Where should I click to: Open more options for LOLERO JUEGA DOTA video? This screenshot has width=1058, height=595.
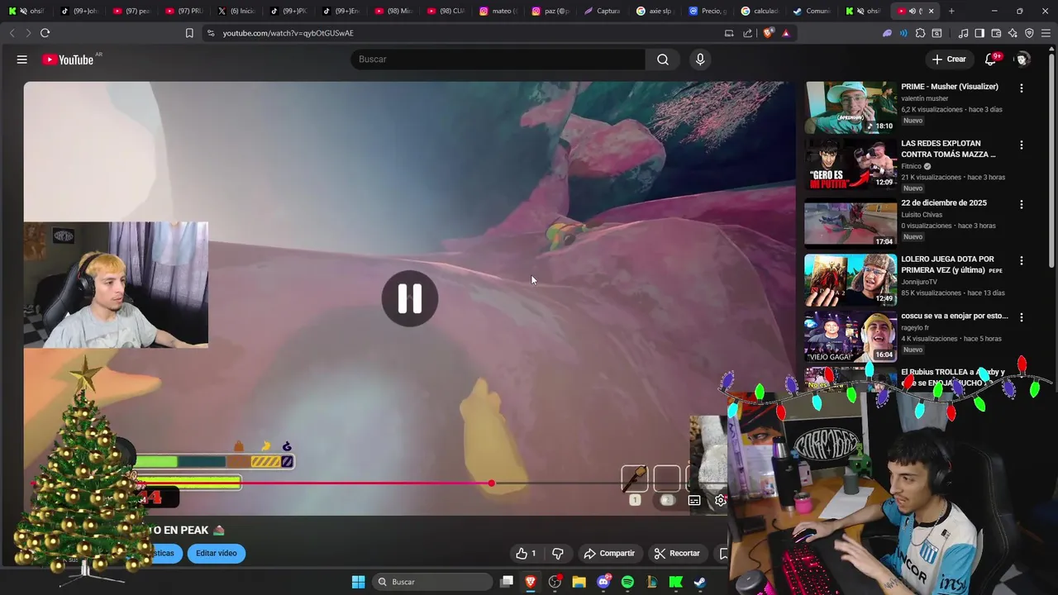coord(1022,260)
